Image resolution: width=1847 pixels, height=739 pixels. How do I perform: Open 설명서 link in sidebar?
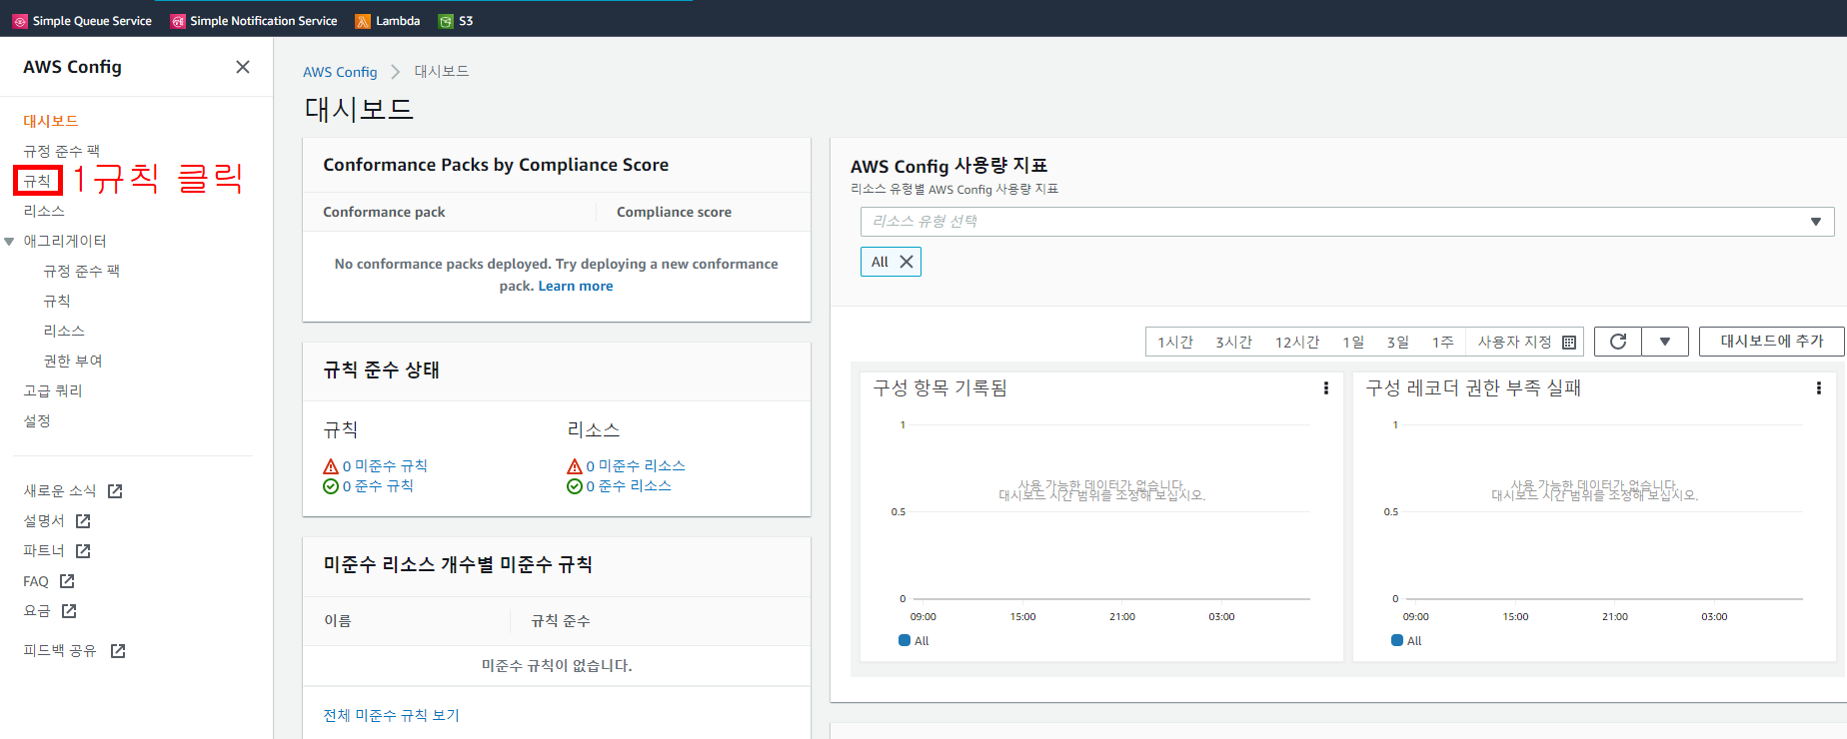point(44,521)
